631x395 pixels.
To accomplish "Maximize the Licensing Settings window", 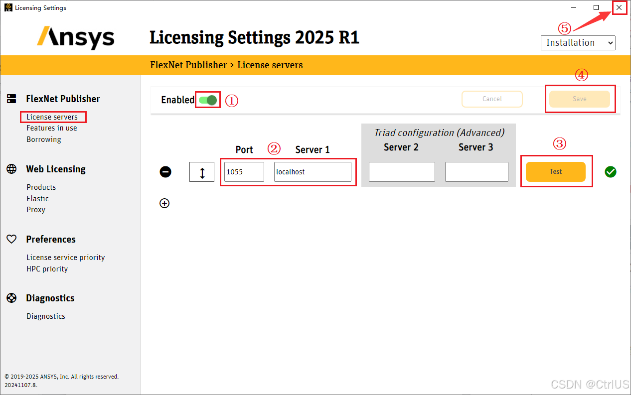I will point(596,7).
